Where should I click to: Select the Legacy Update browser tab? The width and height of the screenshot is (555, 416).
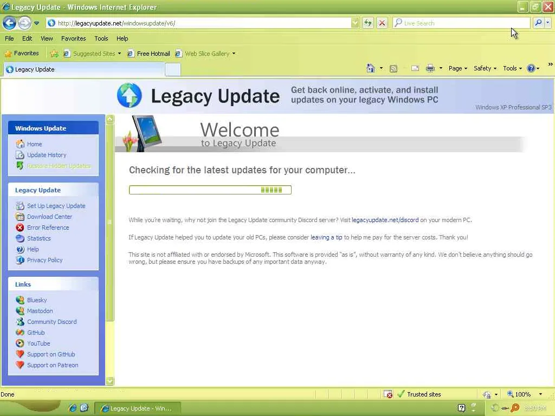84,69
